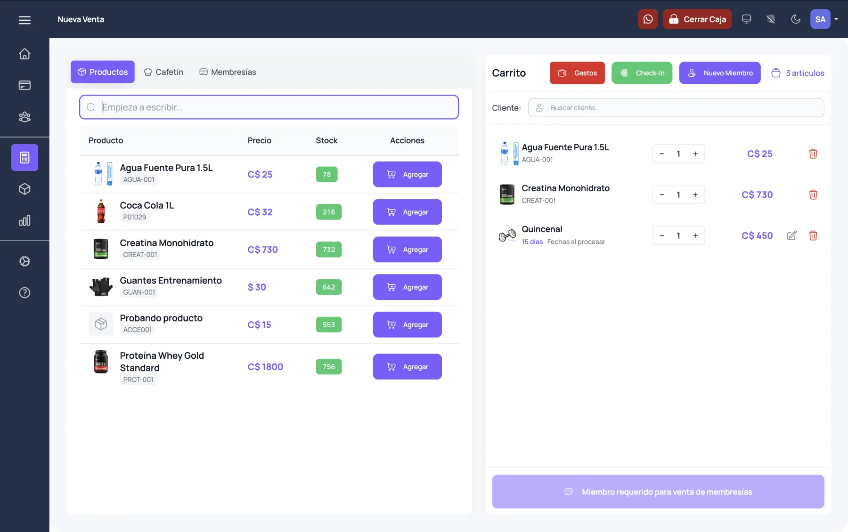Open the members group icon in sidebar
Viewport: 848px width, 532px height.
[24, 117]
